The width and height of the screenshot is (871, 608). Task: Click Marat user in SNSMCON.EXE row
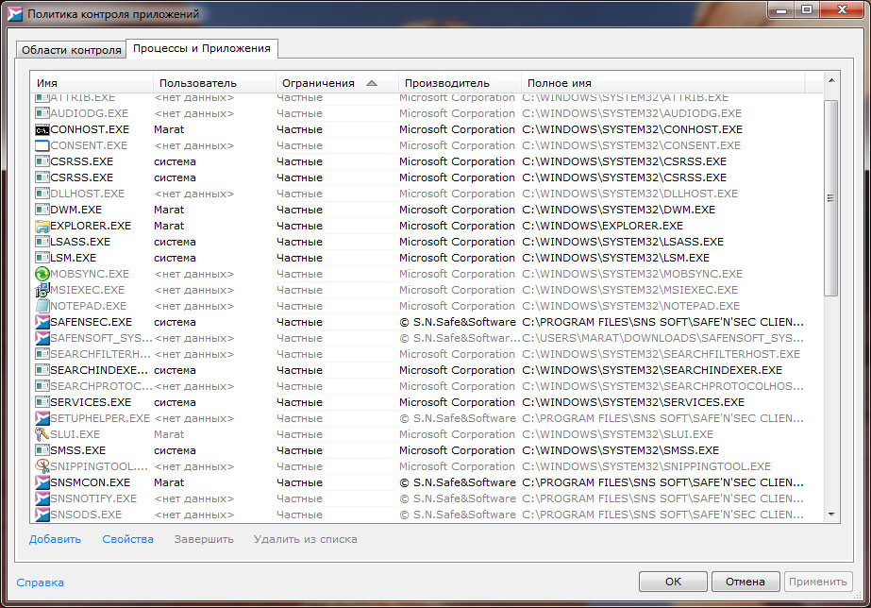[169, 483]
